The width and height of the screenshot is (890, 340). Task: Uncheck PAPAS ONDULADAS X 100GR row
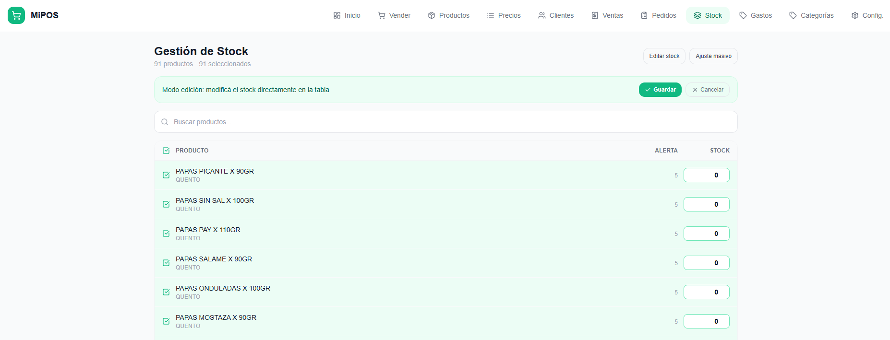[x=166, y=292]
